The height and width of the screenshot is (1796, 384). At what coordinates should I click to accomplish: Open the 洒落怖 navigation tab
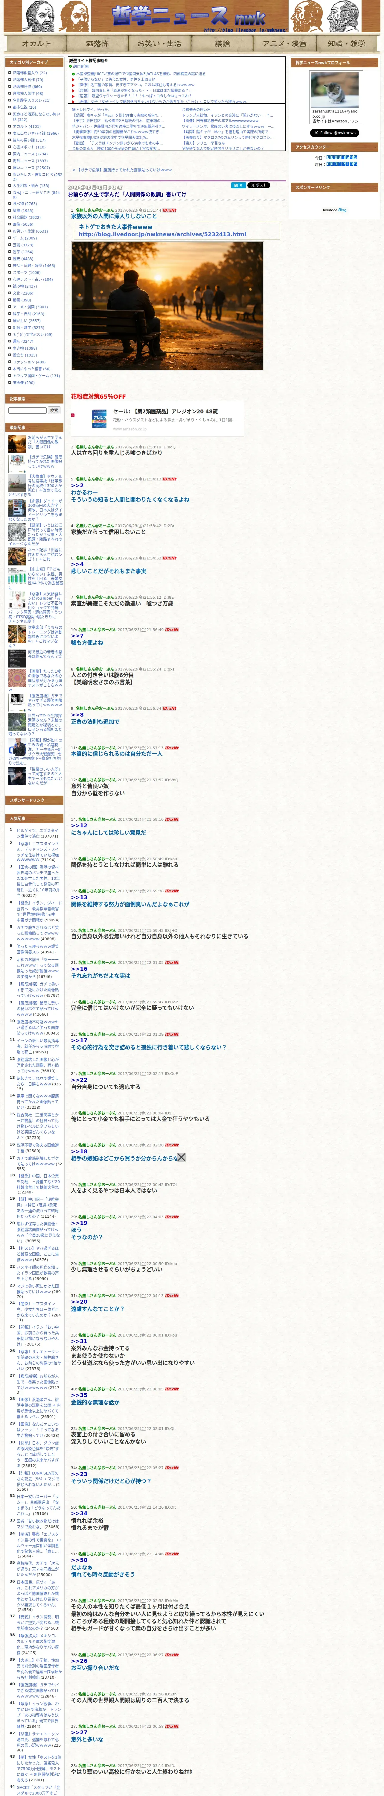(97, 43)
